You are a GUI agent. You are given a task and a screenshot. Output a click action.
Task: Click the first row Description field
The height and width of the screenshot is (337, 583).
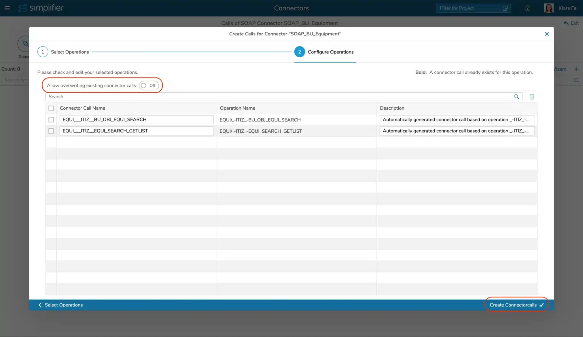(456, 119)
